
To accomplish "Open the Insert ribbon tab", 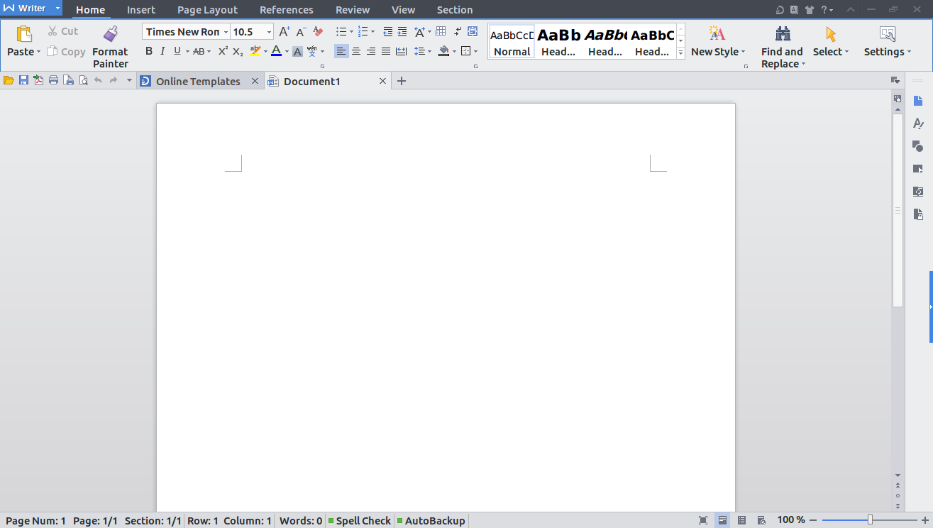I will click(141, 10).
